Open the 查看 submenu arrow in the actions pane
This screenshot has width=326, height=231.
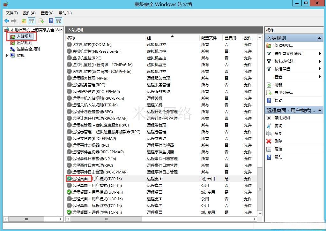pos(320,77)
